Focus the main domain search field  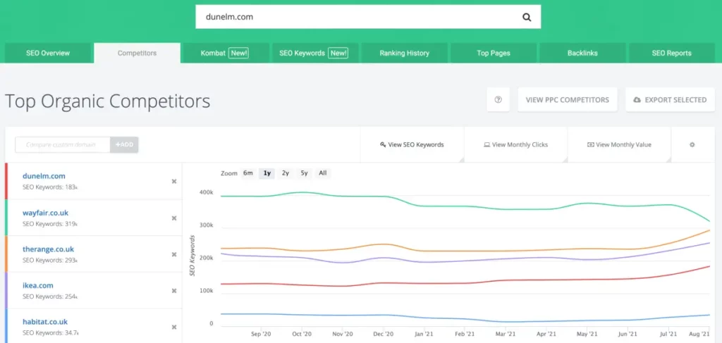click(358, 17)
